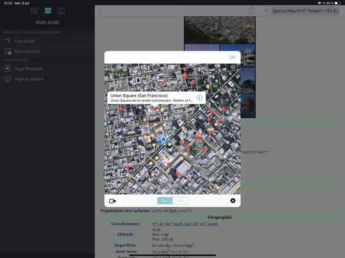Open info button on Union Square callout
The height and width of the screenshot is (258, 345).
[x=199, y=97]
